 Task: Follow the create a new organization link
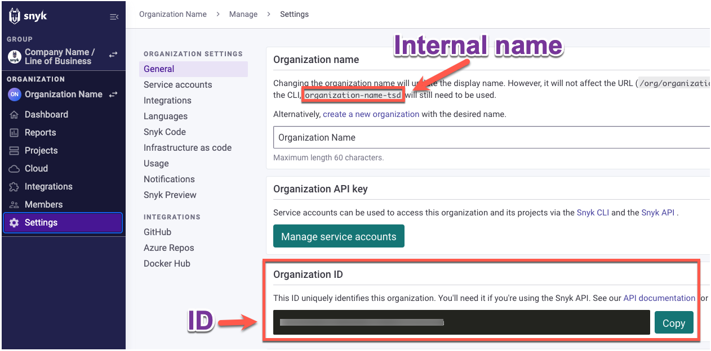click(x=371, y=114)
